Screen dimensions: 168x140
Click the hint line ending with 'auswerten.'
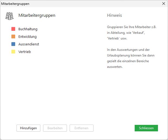[x=115, y=67]
